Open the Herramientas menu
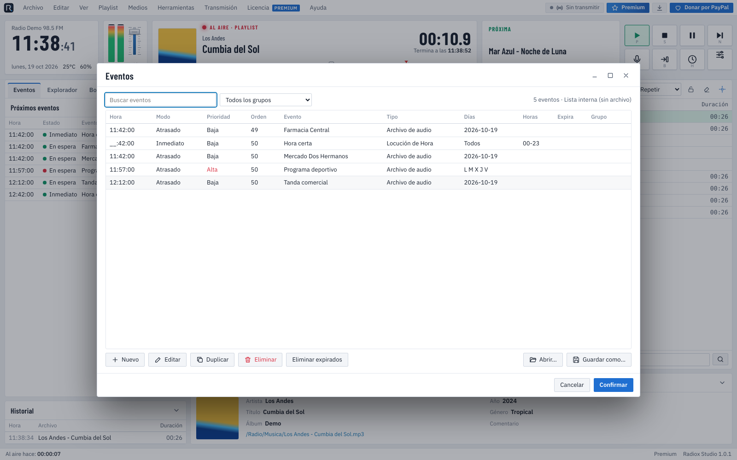This screenshot has width=737, height=460. click(176, 8)
